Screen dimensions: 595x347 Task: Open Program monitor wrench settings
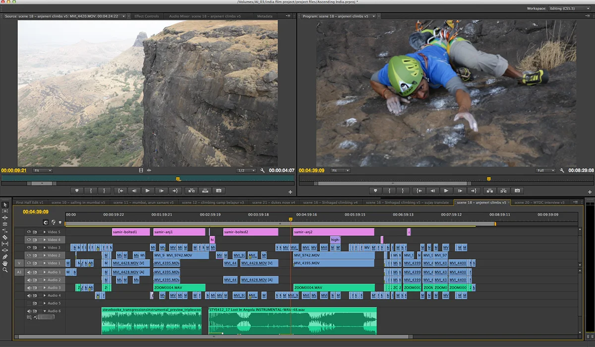(562, 170)
